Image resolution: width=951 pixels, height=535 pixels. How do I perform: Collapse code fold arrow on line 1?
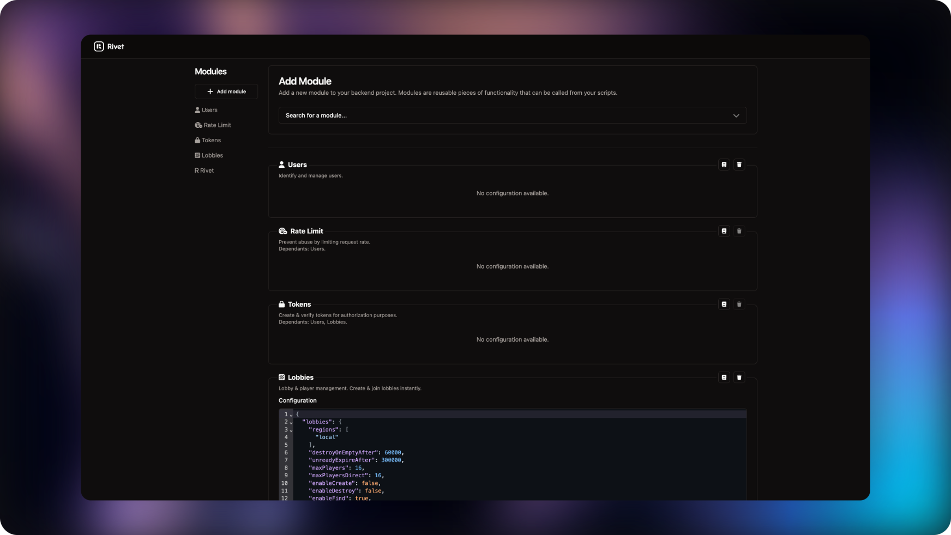[291, 415]
